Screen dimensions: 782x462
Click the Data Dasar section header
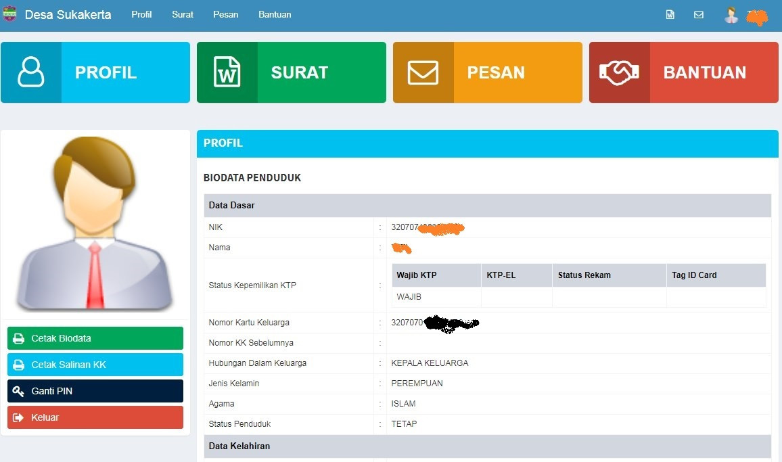tap(487, 205)
